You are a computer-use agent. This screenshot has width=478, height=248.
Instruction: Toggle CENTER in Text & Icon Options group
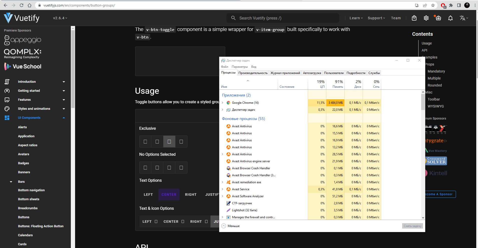click(174, 221)
